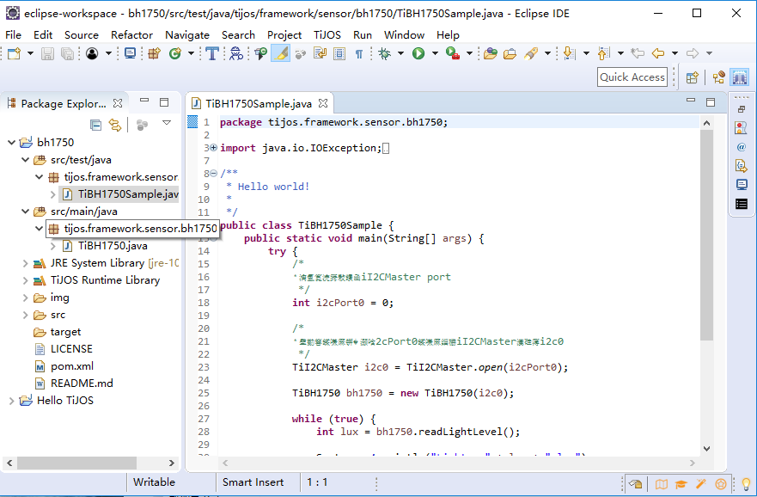This screenshot has width=757, height=497.
Task: Launch the Run External Tools icon
Action: [x=452, y=53]
